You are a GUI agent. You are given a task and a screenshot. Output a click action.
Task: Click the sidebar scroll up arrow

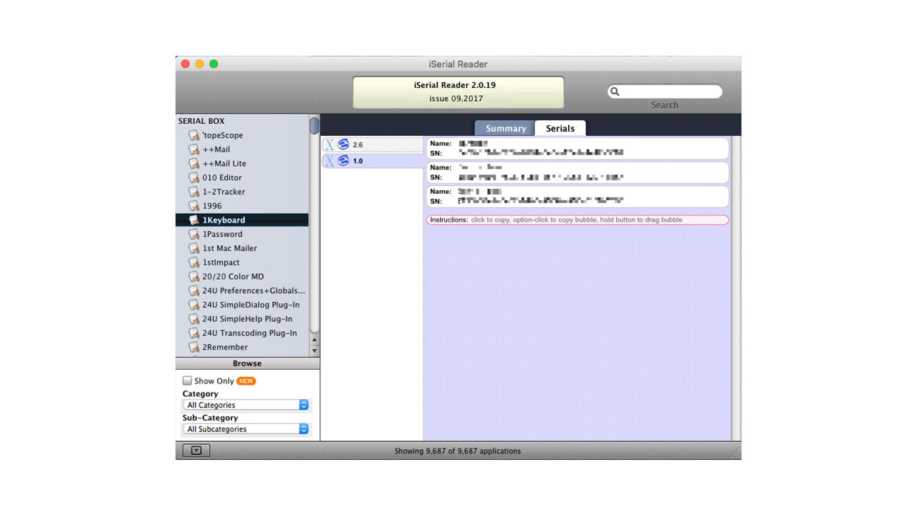coord(315,339)
